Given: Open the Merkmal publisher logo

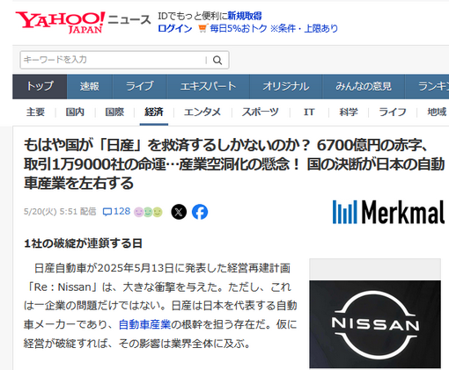Looking at the screenshot, I should pos(388,212).
